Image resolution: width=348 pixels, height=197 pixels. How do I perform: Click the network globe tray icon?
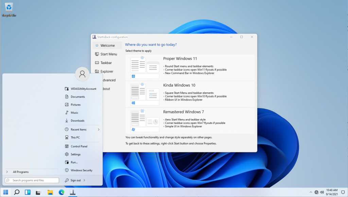coord(316,192)
